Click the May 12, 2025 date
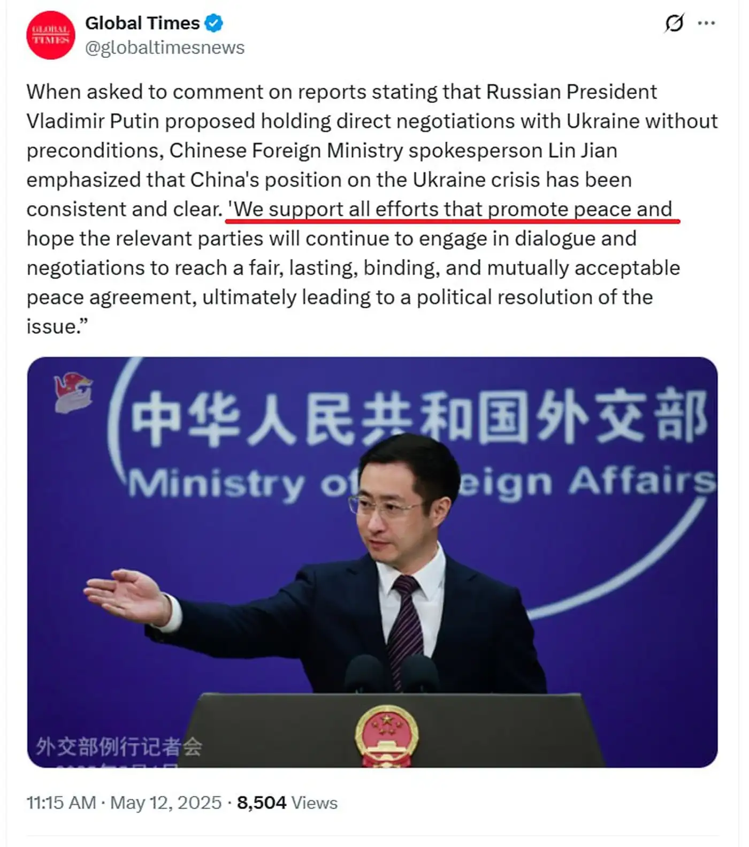 pos(166,803)
